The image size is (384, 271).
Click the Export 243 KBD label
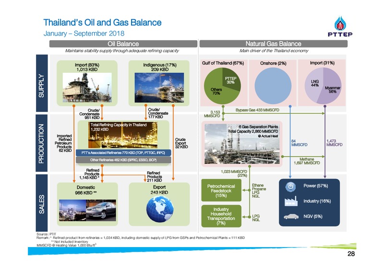pyautogui.click(x=159, y=190)
